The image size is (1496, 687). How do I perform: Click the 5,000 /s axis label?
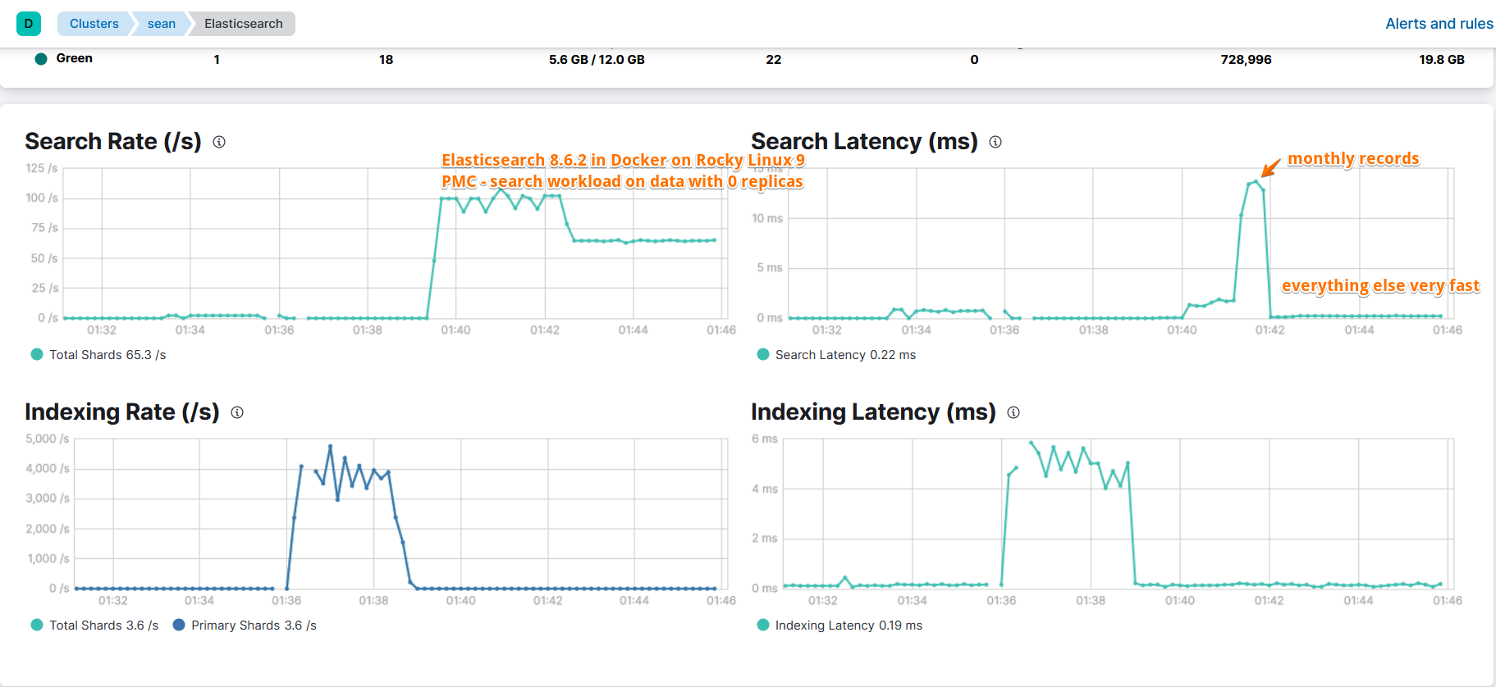(x=48, y=439)
